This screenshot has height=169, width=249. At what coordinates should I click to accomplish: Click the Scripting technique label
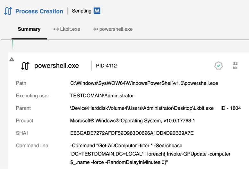pos(82,11)
